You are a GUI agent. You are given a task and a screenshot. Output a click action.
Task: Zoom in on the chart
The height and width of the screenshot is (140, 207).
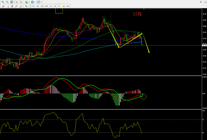(x=3, y=2)
